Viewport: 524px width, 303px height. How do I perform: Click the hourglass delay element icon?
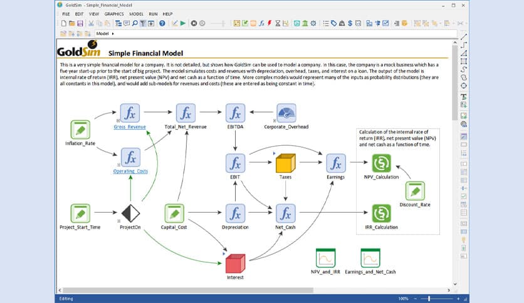click(x=278, y=23)
